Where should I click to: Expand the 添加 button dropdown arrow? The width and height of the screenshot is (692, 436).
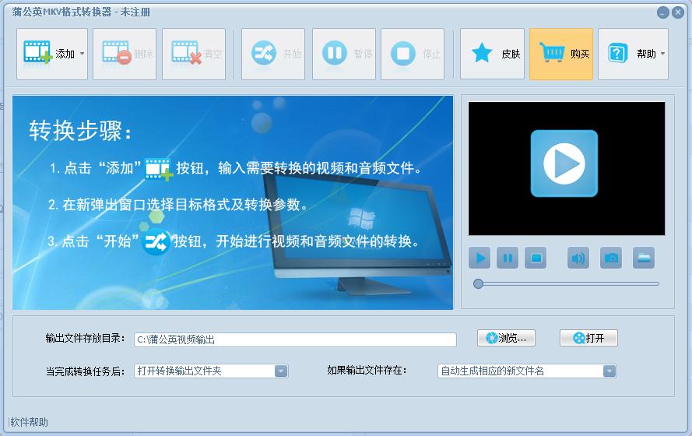[x=82, y=54]
